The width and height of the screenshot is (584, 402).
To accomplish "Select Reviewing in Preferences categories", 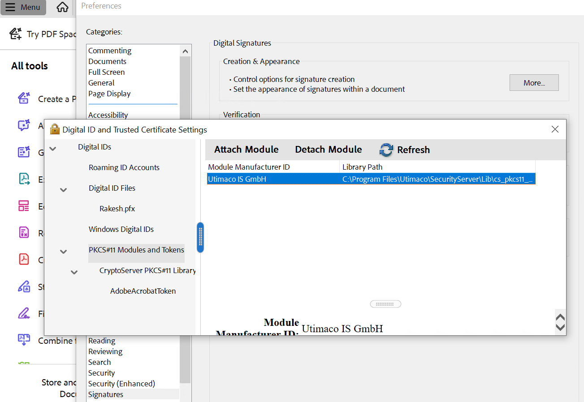I will pos(105,351).
